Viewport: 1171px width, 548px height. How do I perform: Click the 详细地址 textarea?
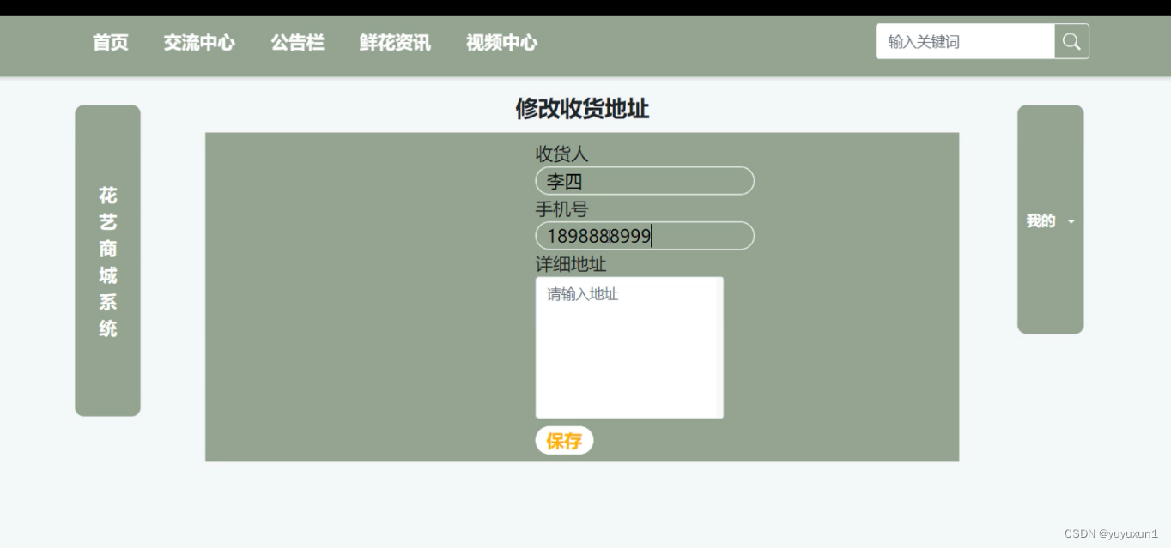click(629, 347)
